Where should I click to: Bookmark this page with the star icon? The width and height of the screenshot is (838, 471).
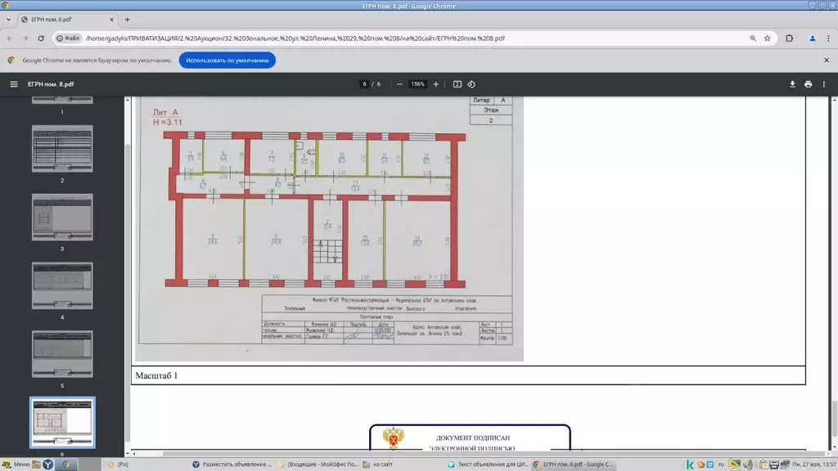point(768,38)
